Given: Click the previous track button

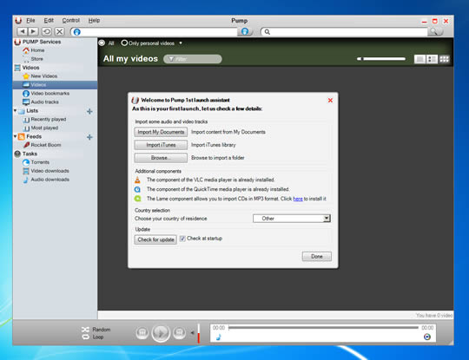Looking at the screenshot, I should (x=142, y=332).
